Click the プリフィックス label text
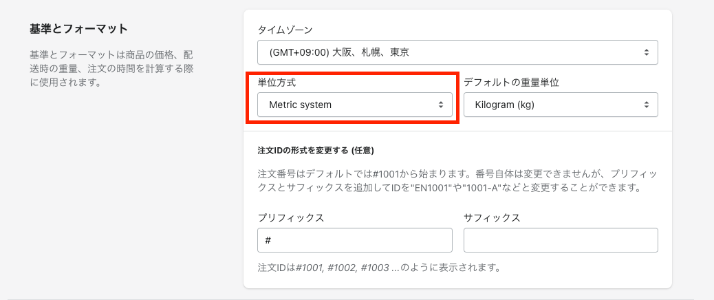714x300 pixels. pyautogui.click(x=290, y=217)
